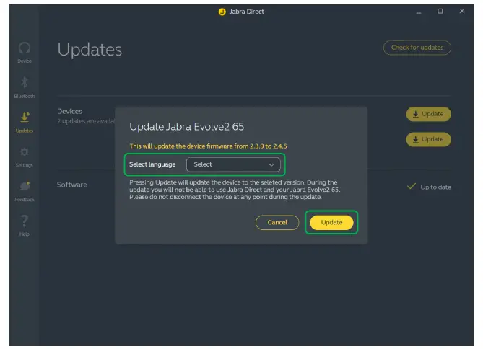This screenshot has height=349, width=483.
Task: Select the Updates download icon in sidebar
Action: pos(25,118)
